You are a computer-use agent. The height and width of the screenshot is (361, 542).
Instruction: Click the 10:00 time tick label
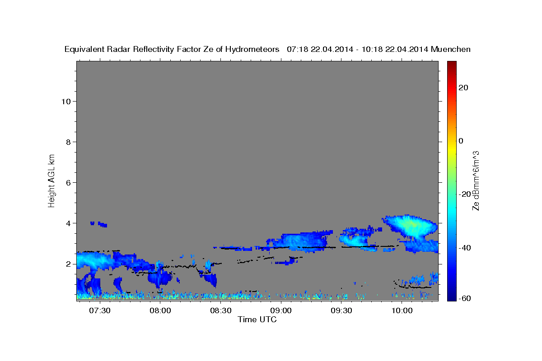[x=402, y=310]
